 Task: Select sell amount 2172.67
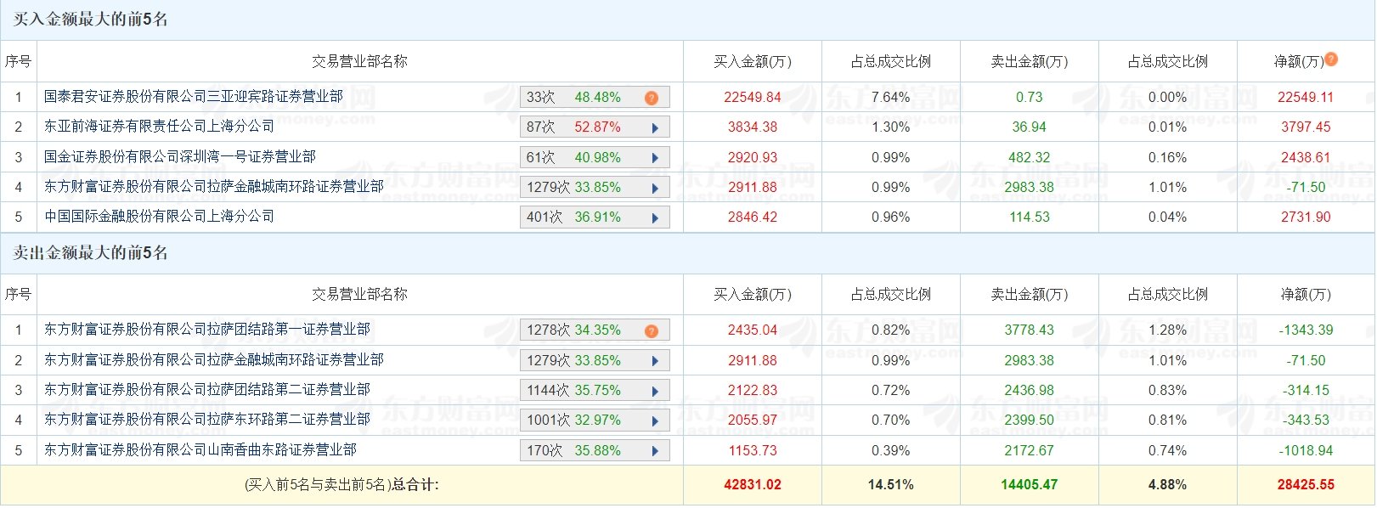point(1030,450)
